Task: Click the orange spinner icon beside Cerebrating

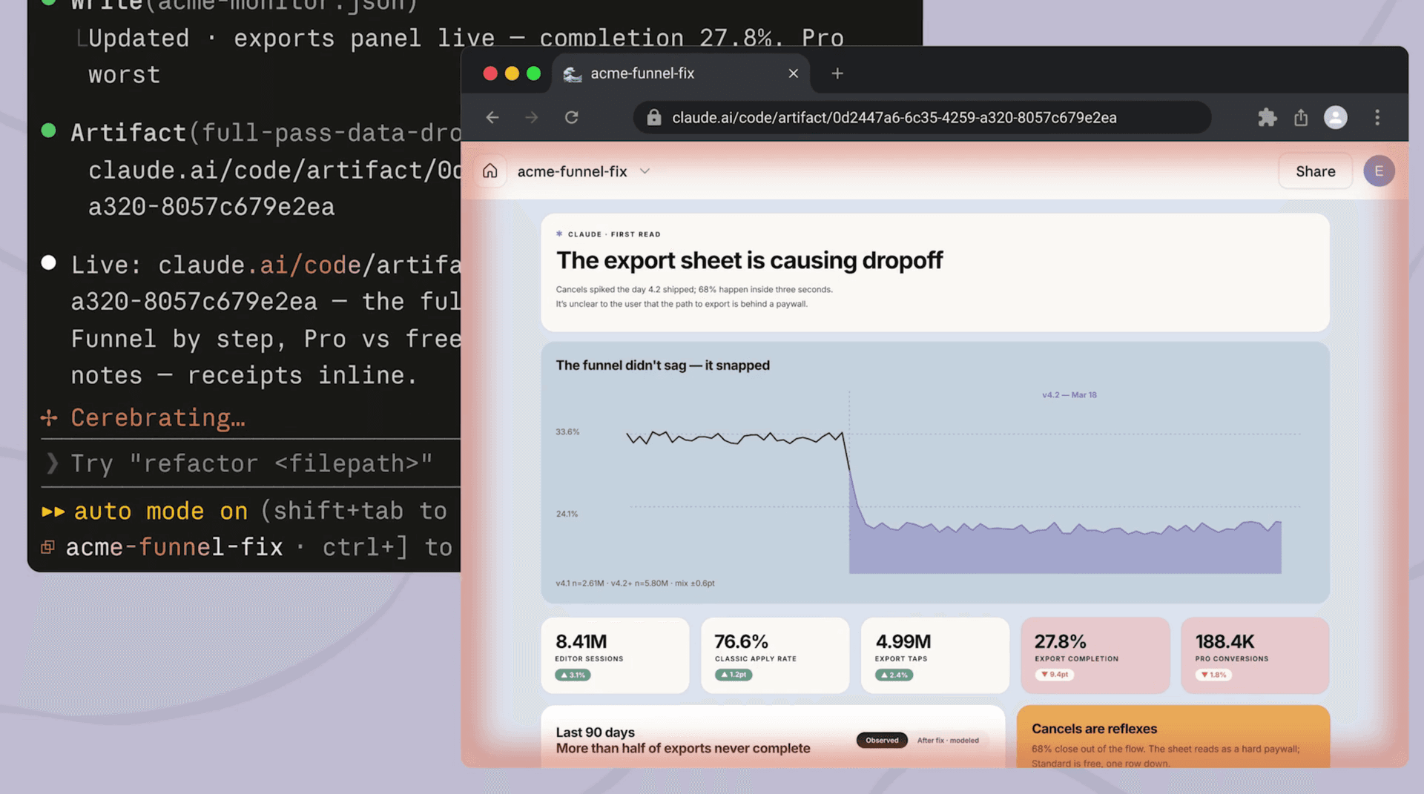Action: (x=49, y=418)
